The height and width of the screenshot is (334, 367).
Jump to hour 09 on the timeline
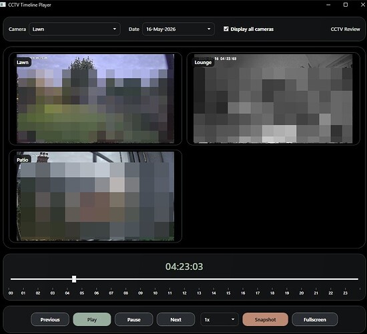tap(140, 293)
